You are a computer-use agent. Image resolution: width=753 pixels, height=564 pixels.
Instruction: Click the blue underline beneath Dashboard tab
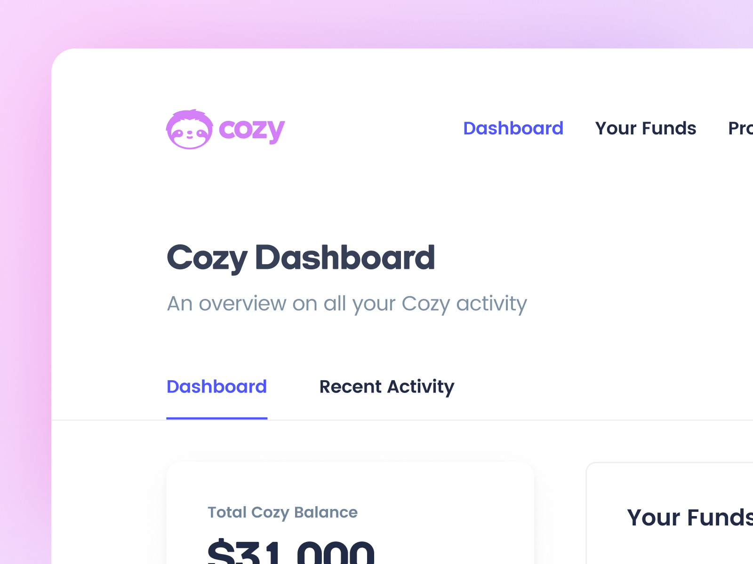click(x=217, y=418)
